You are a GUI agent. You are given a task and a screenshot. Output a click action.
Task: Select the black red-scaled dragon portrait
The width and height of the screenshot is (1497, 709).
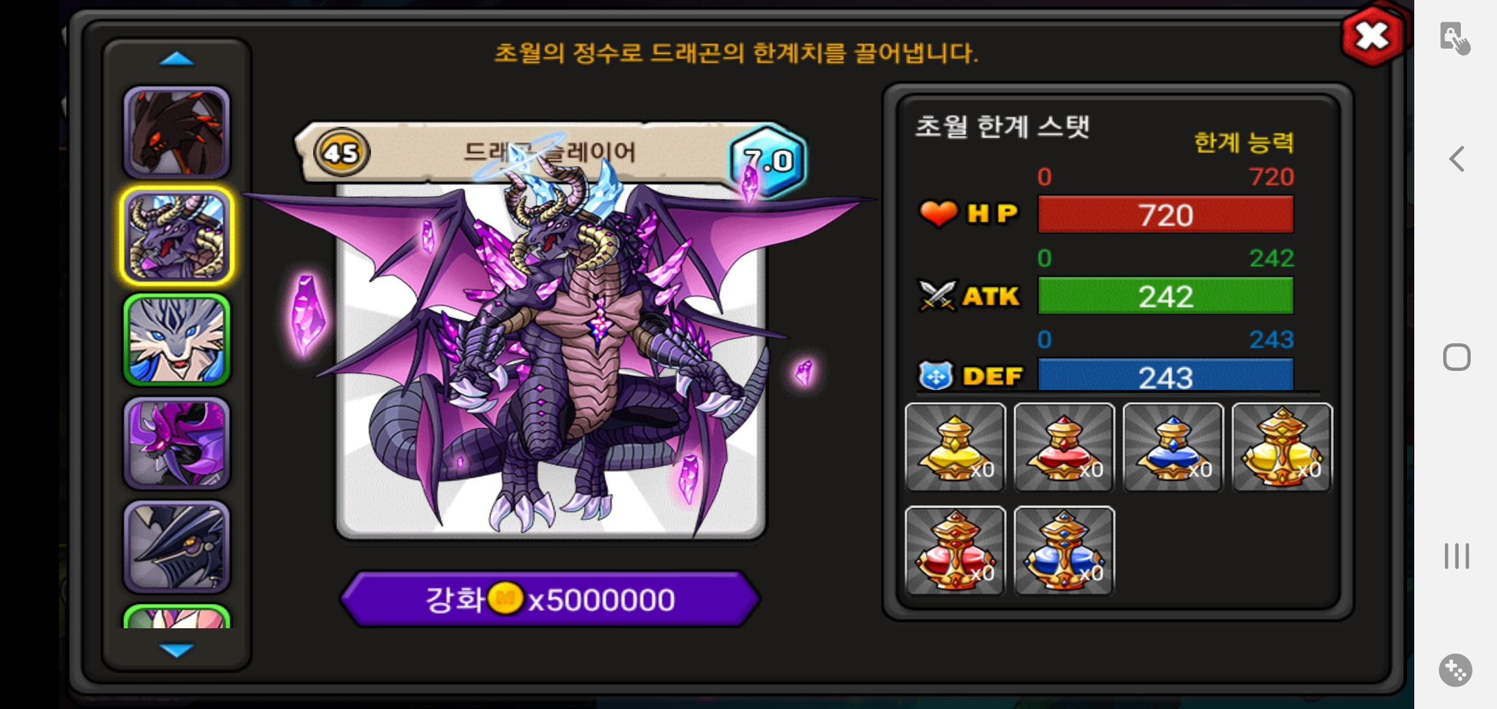(177, 133)
